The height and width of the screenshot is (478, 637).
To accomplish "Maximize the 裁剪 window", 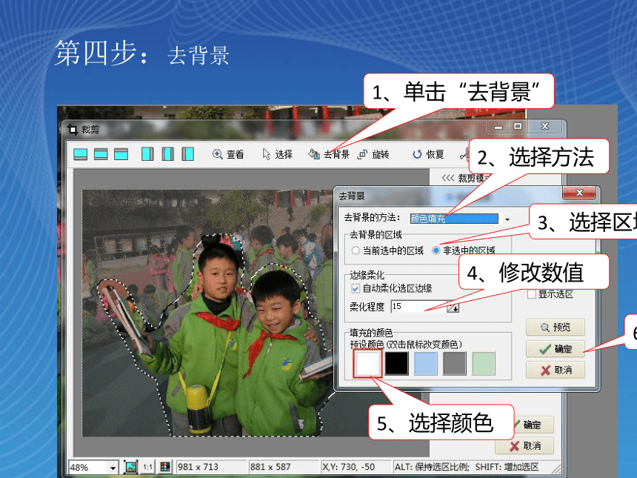I will pyautogui.click(x=518, y=127).
